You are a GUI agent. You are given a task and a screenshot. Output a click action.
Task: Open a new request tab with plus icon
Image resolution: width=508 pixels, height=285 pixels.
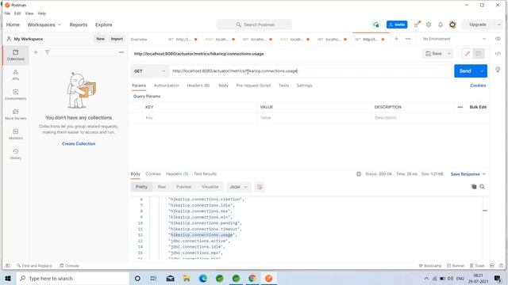tap(396, 39)
